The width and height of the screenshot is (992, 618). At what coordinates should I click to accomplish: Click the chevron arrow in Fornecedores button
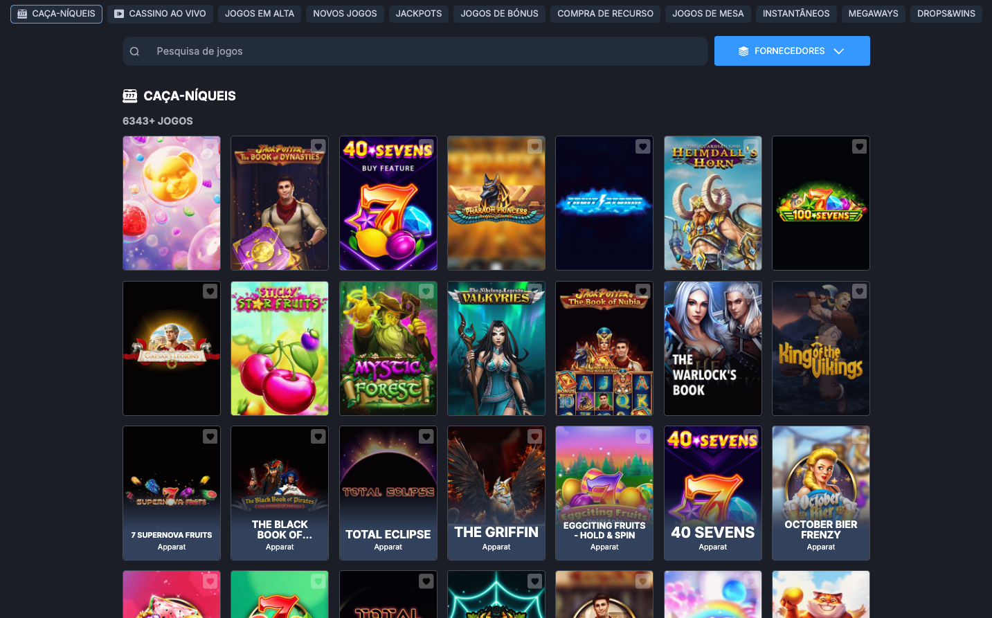pyautogui.click(x=839, y=51)
